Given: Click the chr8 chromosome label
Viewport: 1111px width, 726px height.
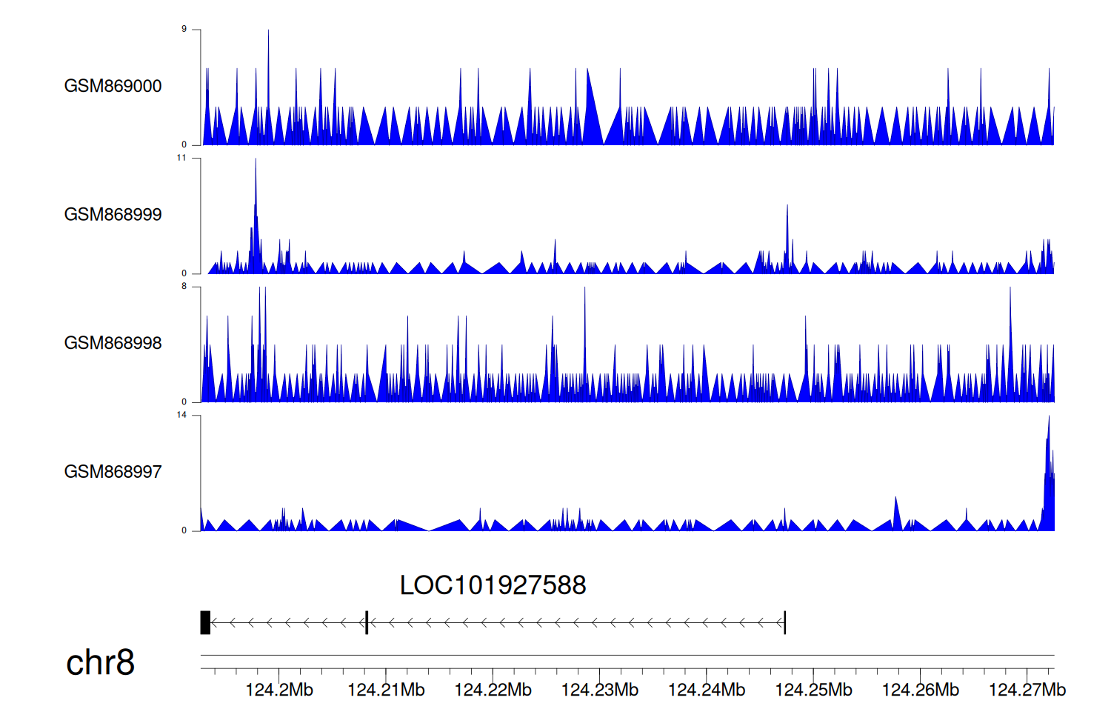Looking at the screenshot, I should tap(100, 662).
